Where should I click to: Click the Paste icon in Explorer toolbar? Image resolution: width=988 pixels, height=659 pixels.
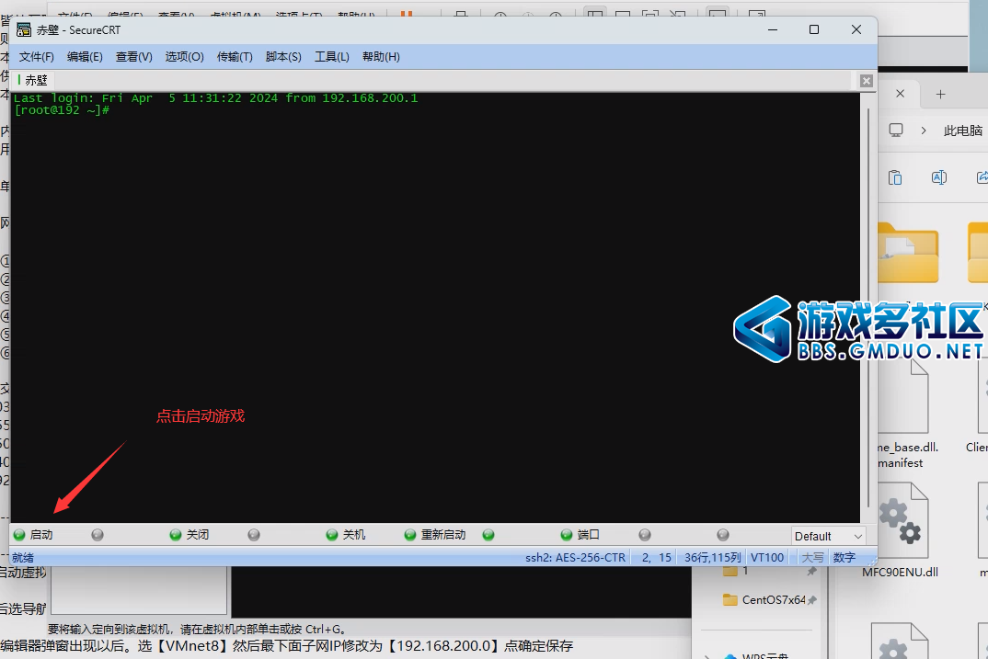tap(895, 177)
